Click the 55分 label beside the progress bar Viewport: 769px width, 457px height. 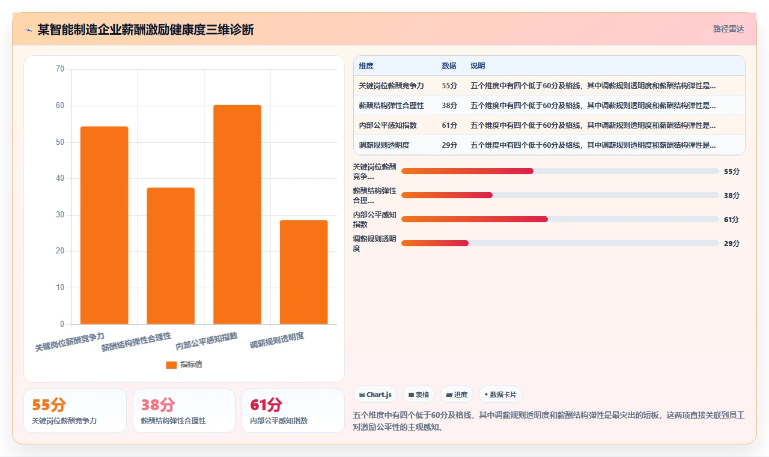click(x=732, y=171)
